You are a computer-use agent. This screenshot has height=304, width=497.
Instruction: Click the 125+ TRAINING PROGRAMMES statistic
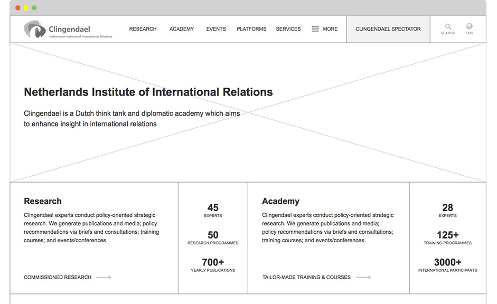click(x=447, y=237)
